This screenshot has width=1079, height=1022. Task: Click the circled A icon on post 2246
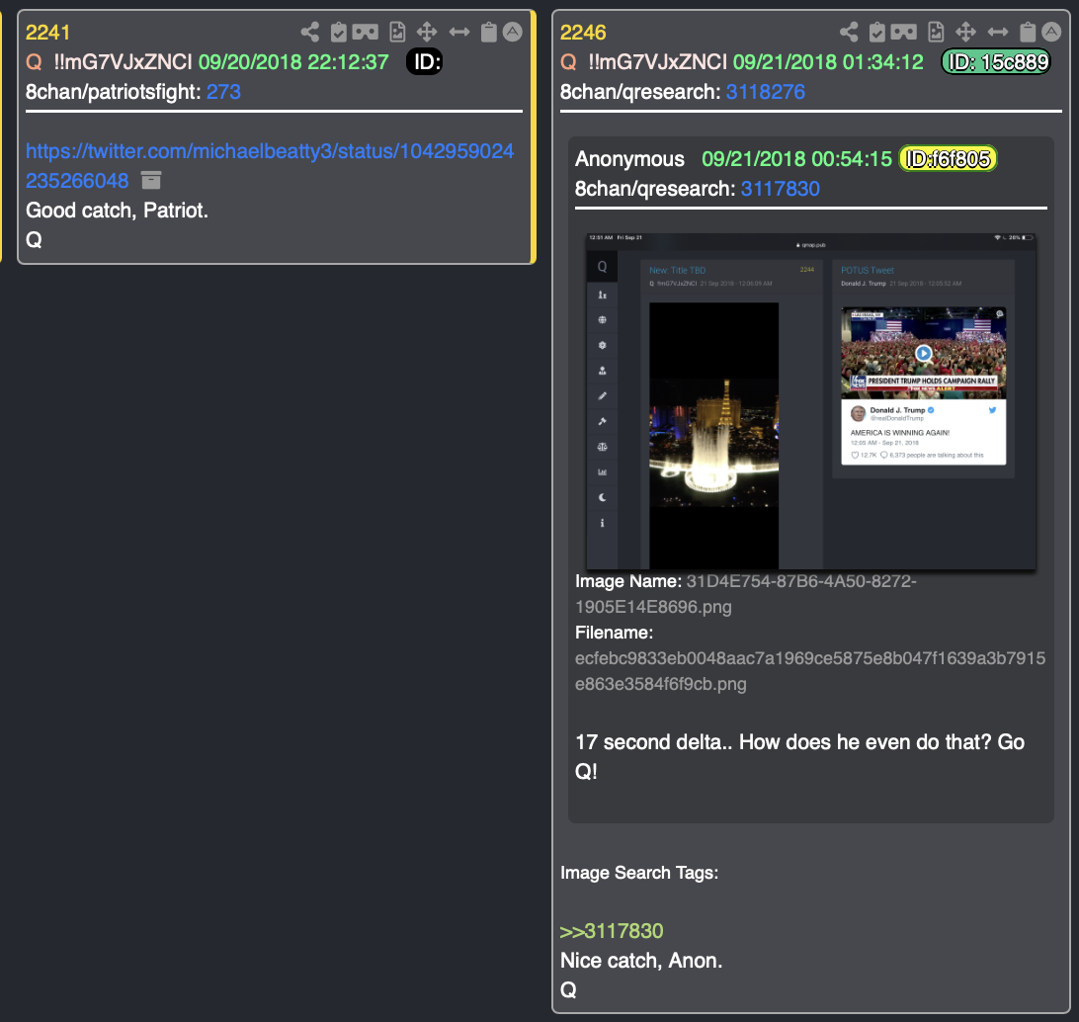point(1051,32)
